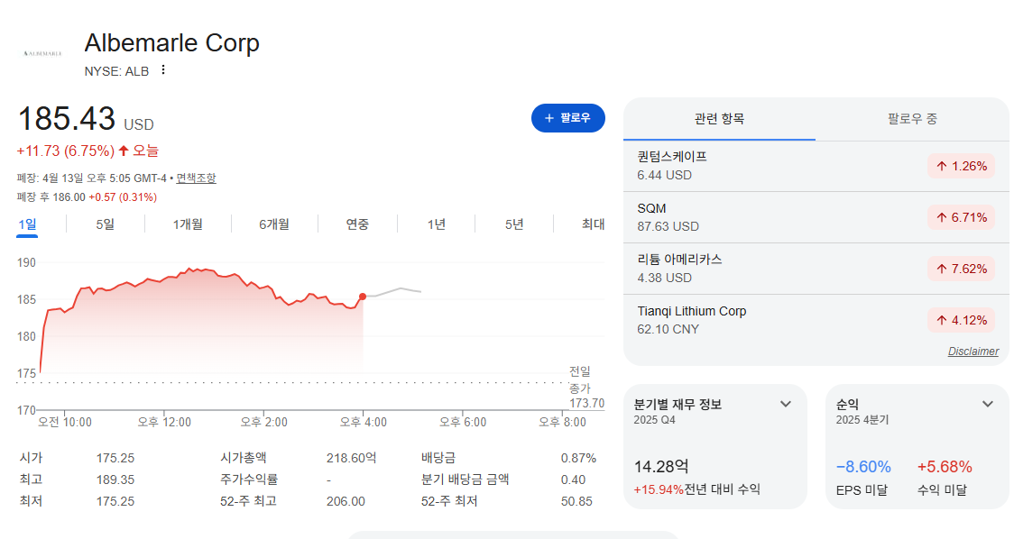This screenshot has height=539, width=1014.
Task: Open the three-dot menu beside NYSE: ALB
Action: (x=163, y=69)
